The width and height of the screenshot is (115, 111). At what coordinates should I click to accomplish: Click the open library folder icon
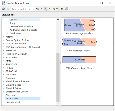(x=53, y=9)
